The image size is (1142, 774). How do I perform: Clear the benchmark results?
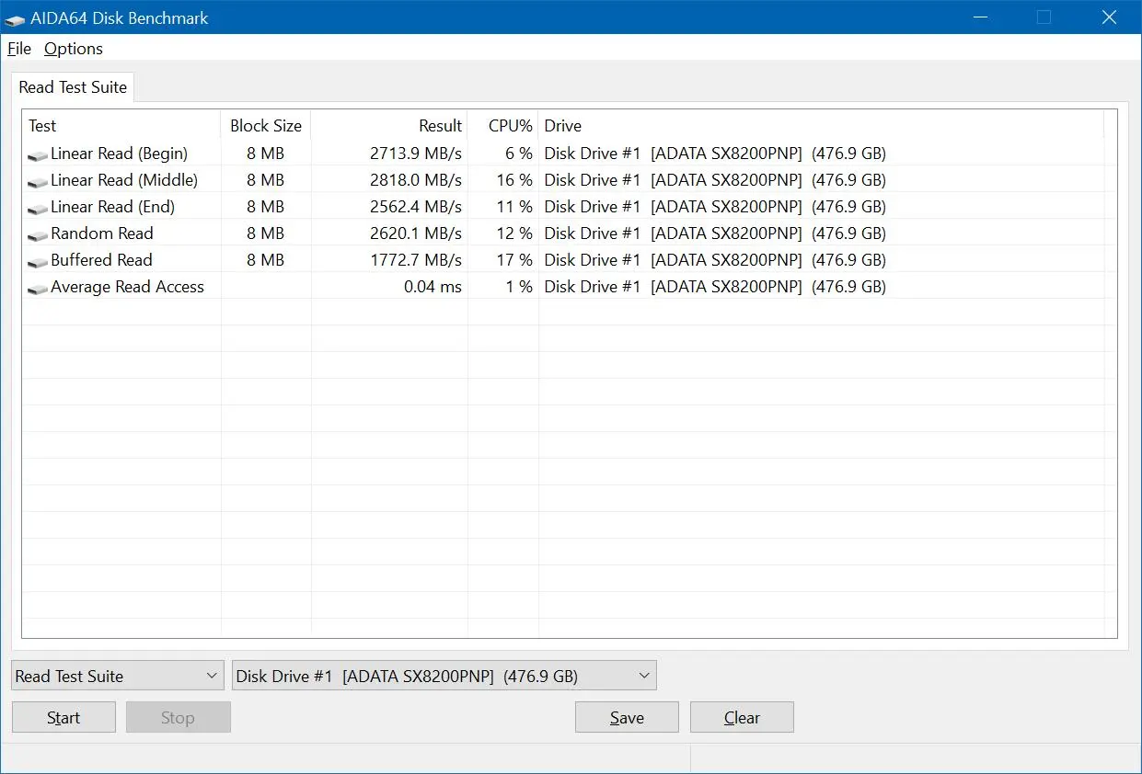point(742,718)
